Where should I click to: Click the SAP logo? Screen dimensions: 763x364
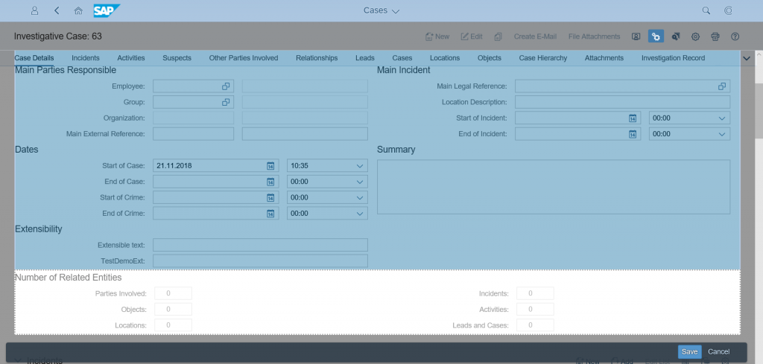click(107, 10)
